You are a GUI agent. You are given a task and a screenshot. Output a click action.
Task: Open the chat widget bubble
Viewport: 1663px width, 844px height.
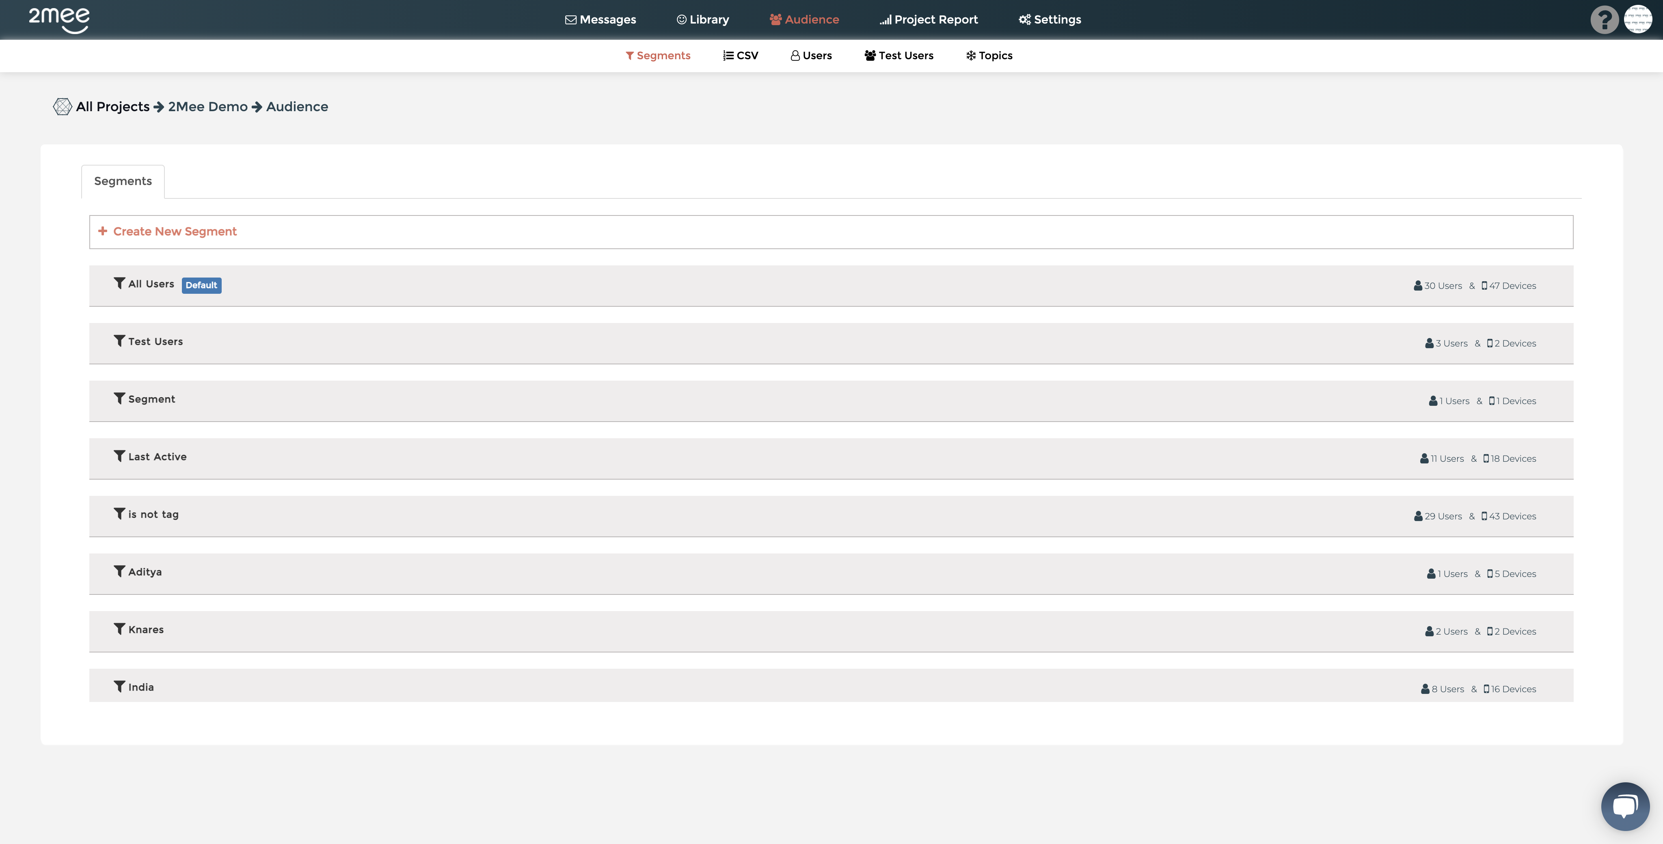click(x=1625, y=807)
